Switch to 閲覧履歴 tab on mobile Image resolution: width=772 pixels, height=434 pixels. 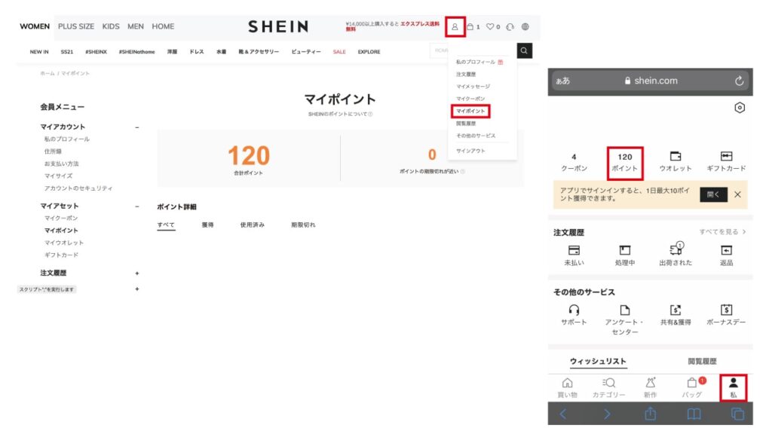click(702, 361)
